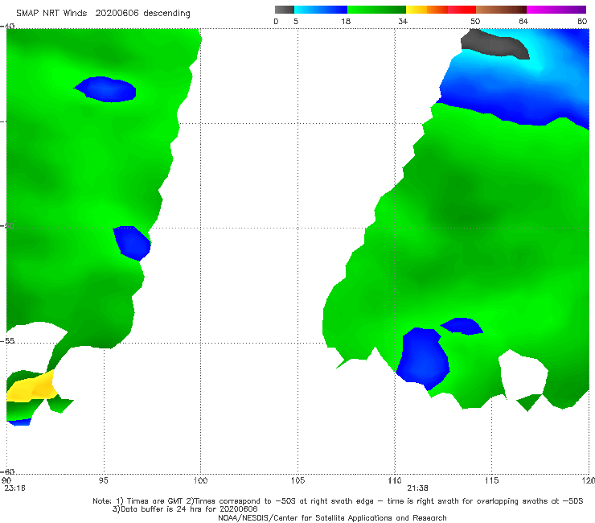Click the large blue patch just east of 110
The height and width of the screenshot is (523, 595).
[x=423, y=358]
